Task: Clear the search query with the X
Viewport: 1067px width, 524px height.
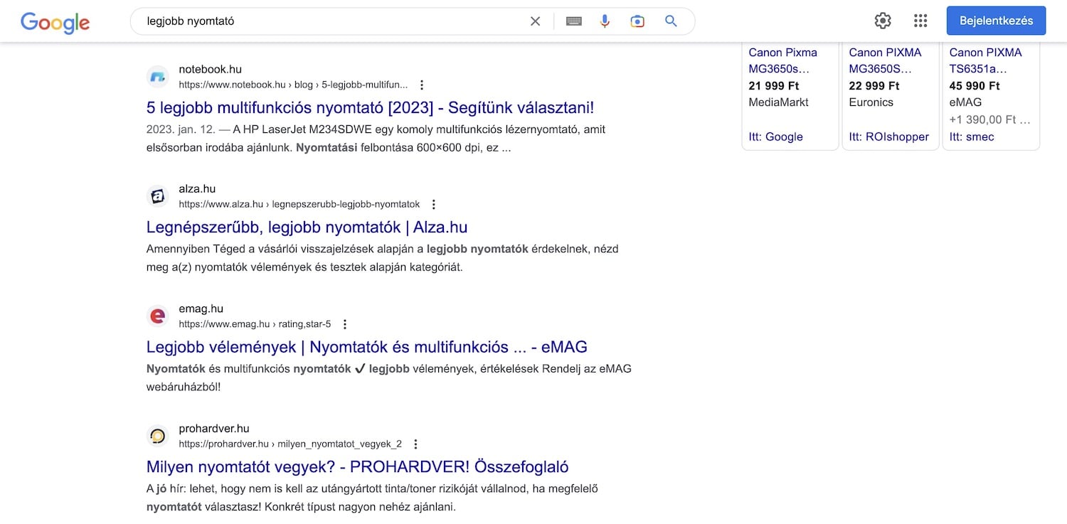Action: [x=536, y=21]
